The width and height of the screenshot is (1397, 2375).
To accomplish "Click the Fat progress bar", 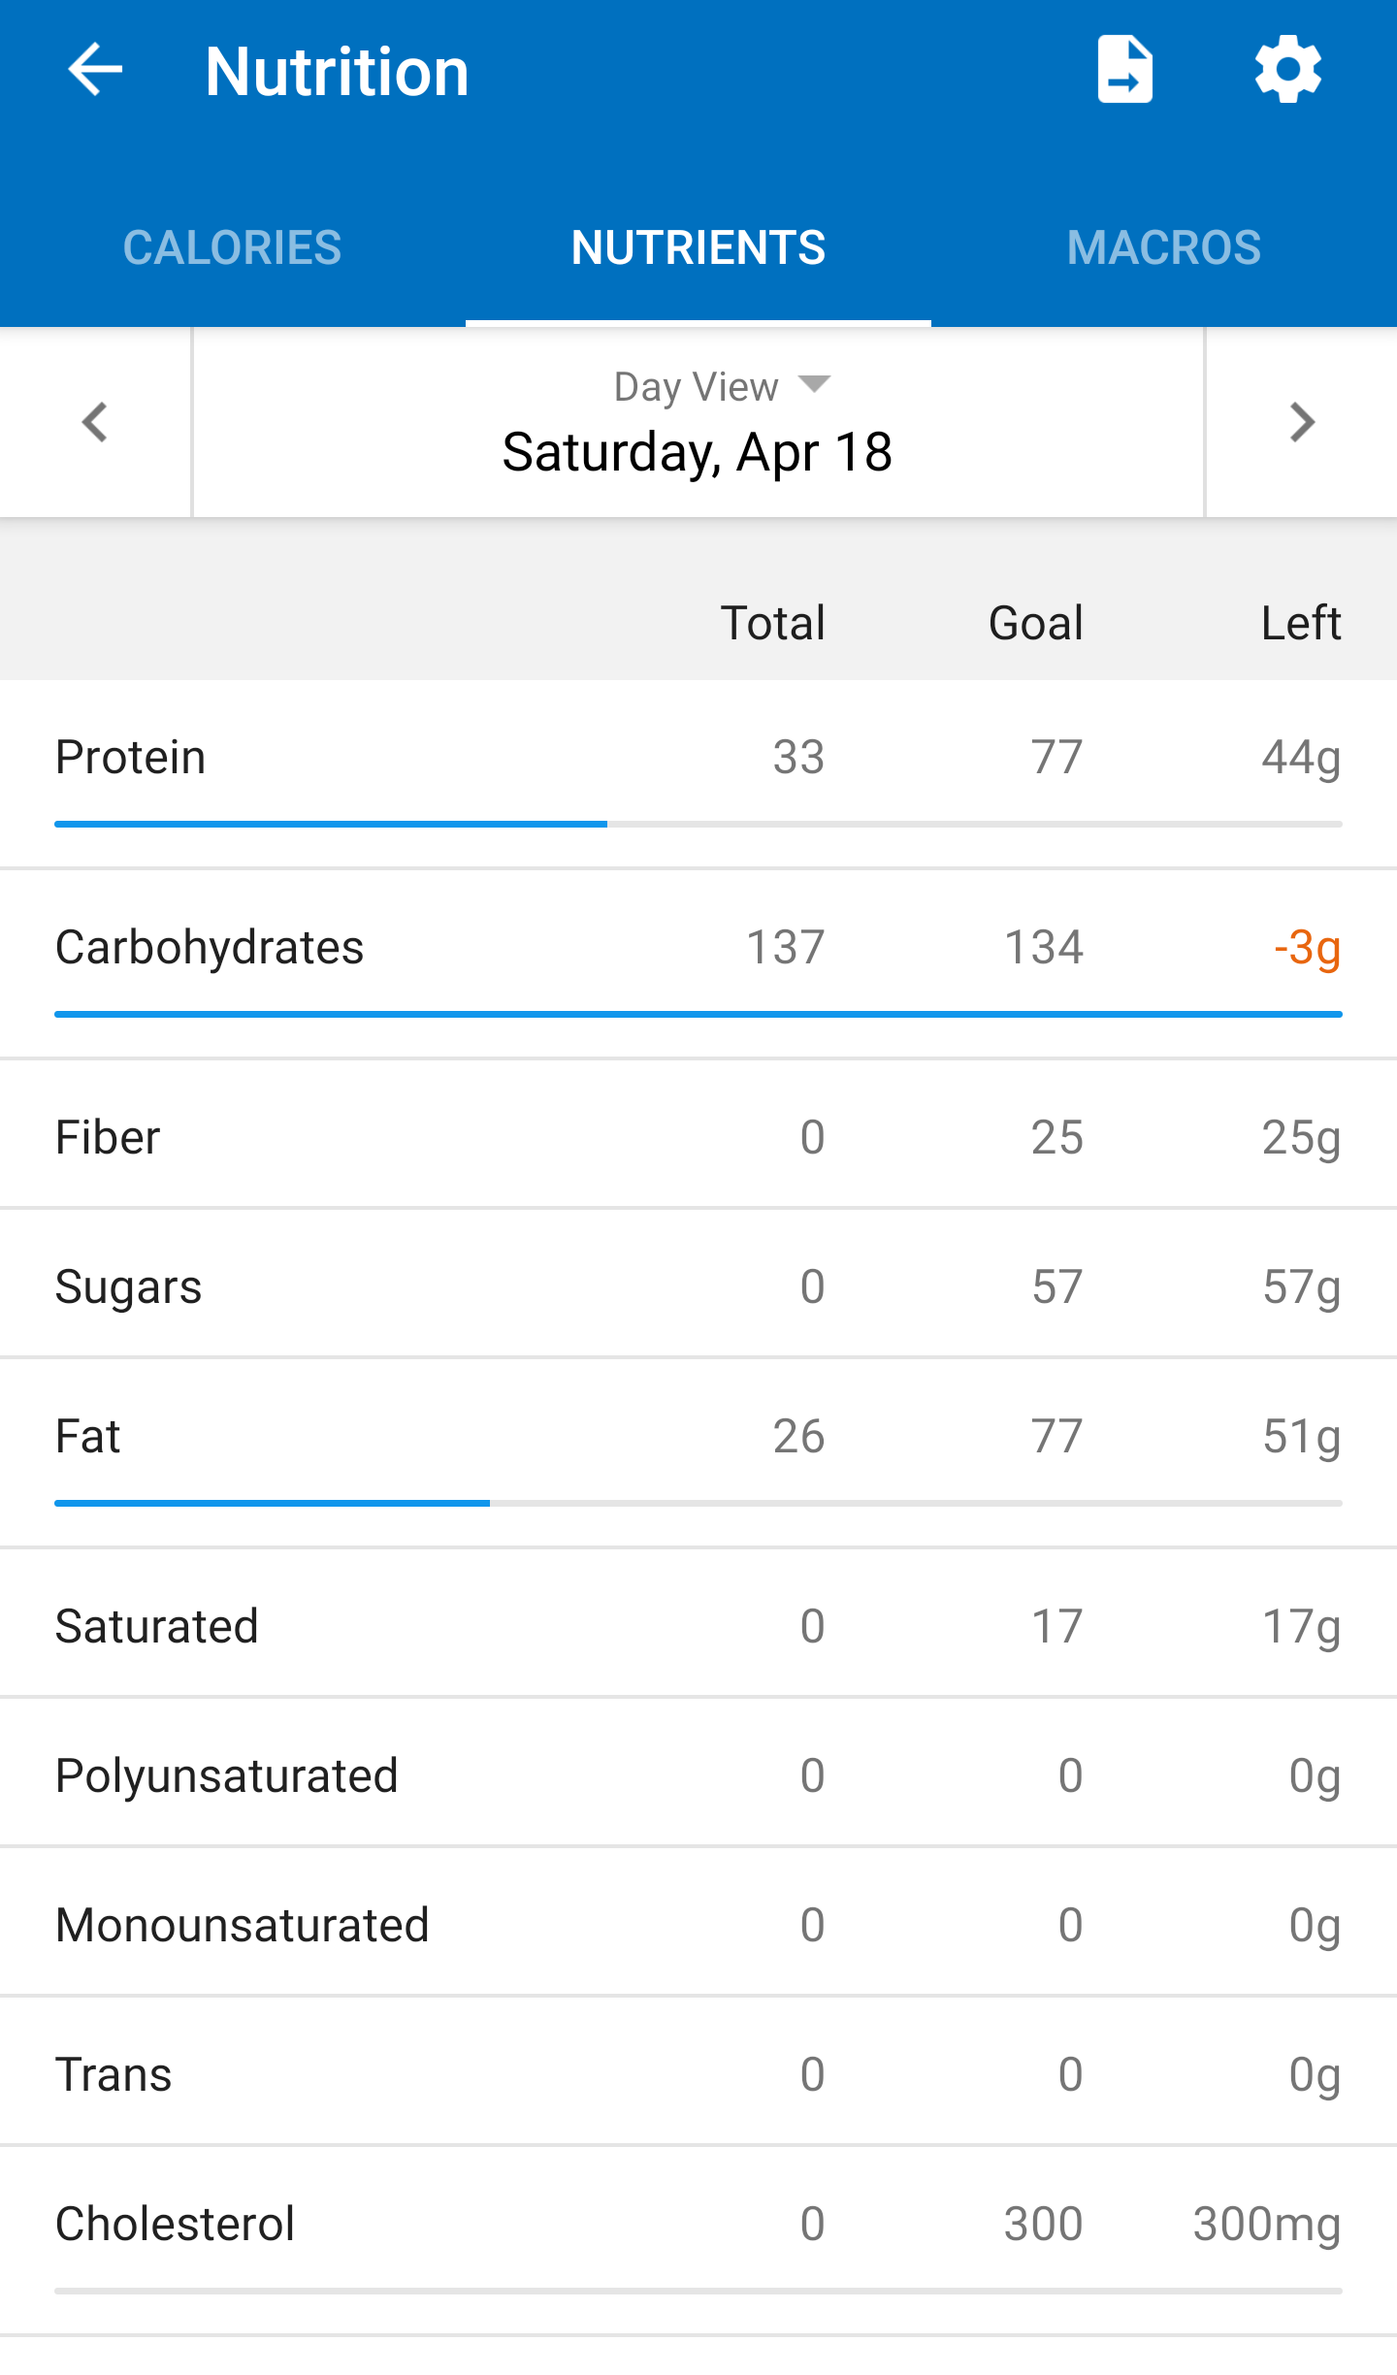I will pos(698,1504).
